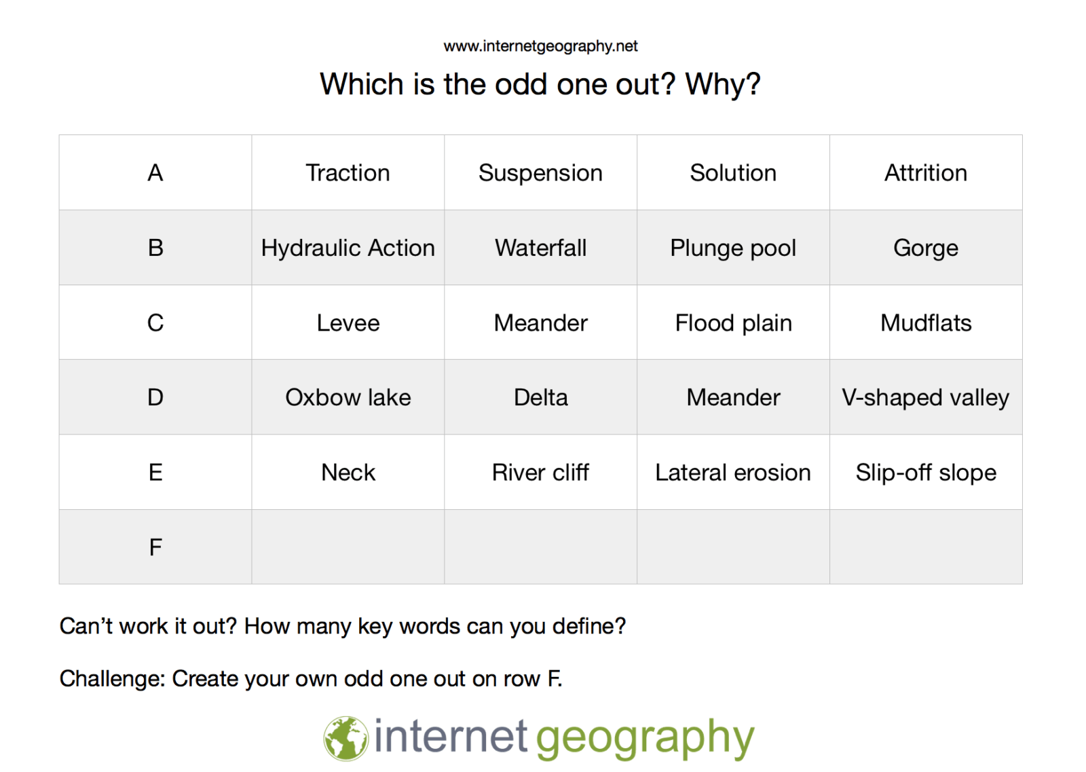The height and width of the screenshot is (772, 1086).
Task: Click the page title 'Which is the odd one out?'
Action: click(498, 85)
